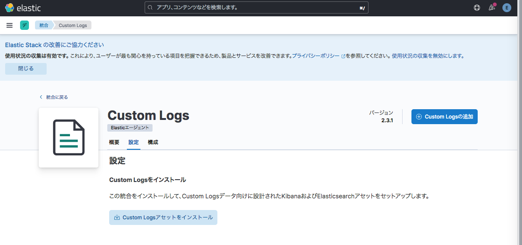The image size is (522, 245).
Task: Click the 統合 breadcrumb
Action: pos(43,25)
